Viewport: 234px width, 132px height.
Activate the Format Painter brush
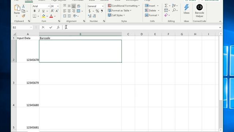coord(23,16)
